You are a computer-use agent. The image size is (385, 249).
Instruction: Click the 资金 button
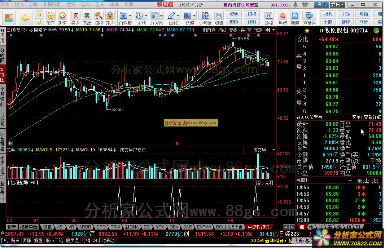point(233,14)
